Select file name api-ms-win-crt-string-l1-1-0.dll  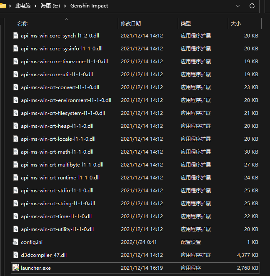[x=58, y=204]
